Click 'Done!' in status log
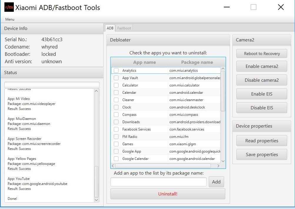 click(12, 198)
